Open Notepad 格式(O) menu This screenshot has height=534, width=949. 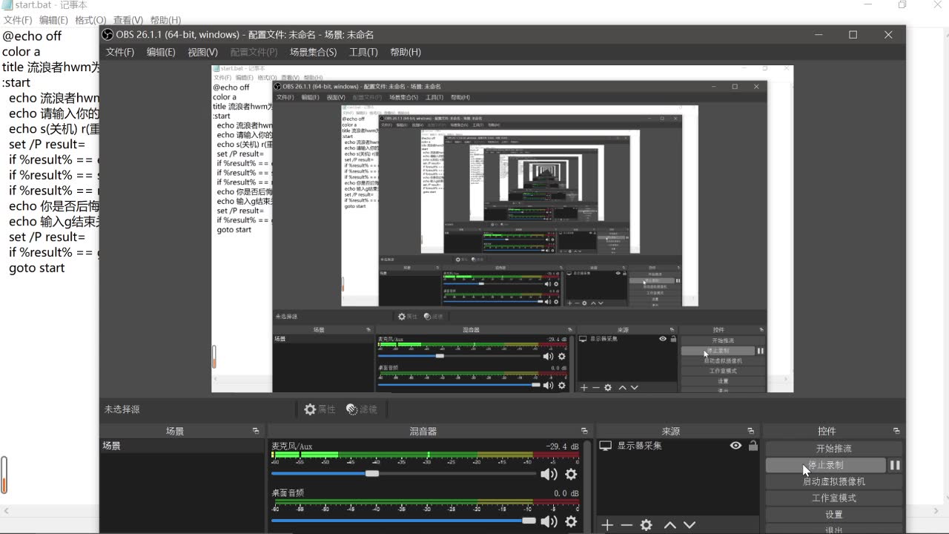tap(90, 20)
